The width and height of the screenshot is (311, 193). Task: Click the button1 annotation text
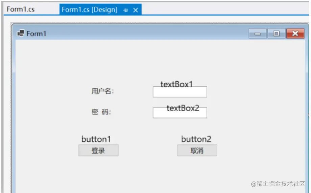[96, 139]
